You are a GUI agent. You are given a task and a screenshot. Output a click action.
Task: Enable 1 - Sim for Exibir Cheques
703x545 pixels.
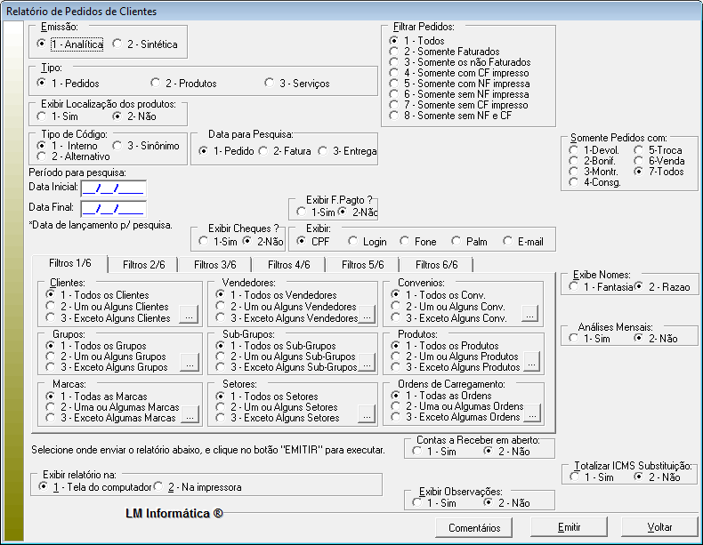(x=205, y=241)
